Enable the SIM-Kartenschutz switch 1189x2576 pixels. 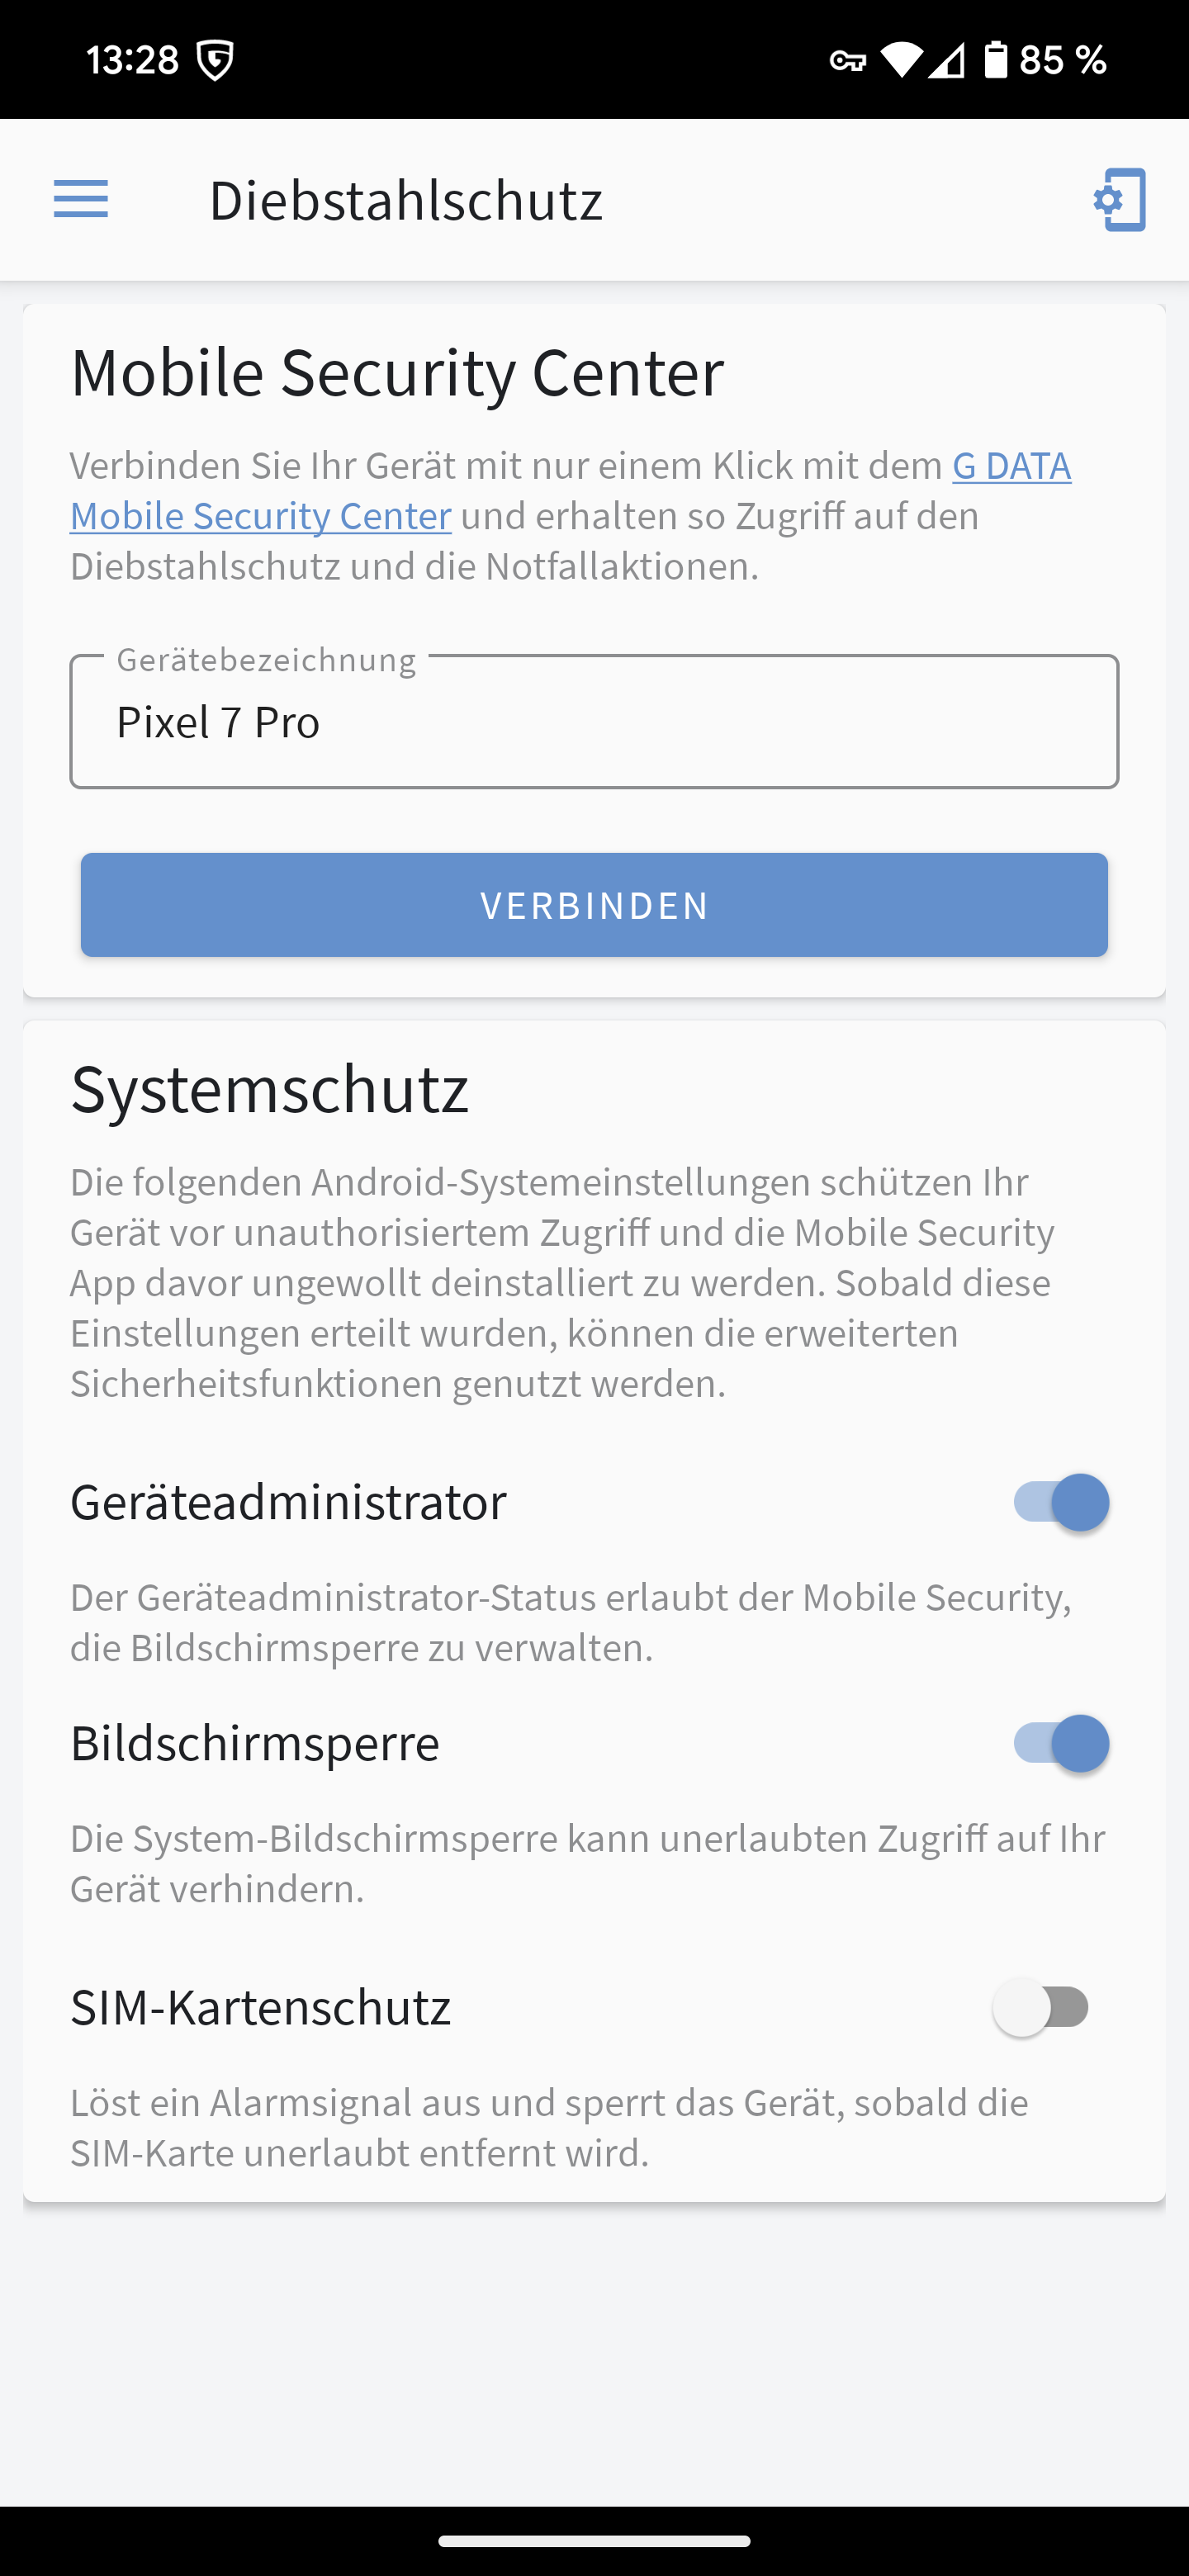1041,2007
